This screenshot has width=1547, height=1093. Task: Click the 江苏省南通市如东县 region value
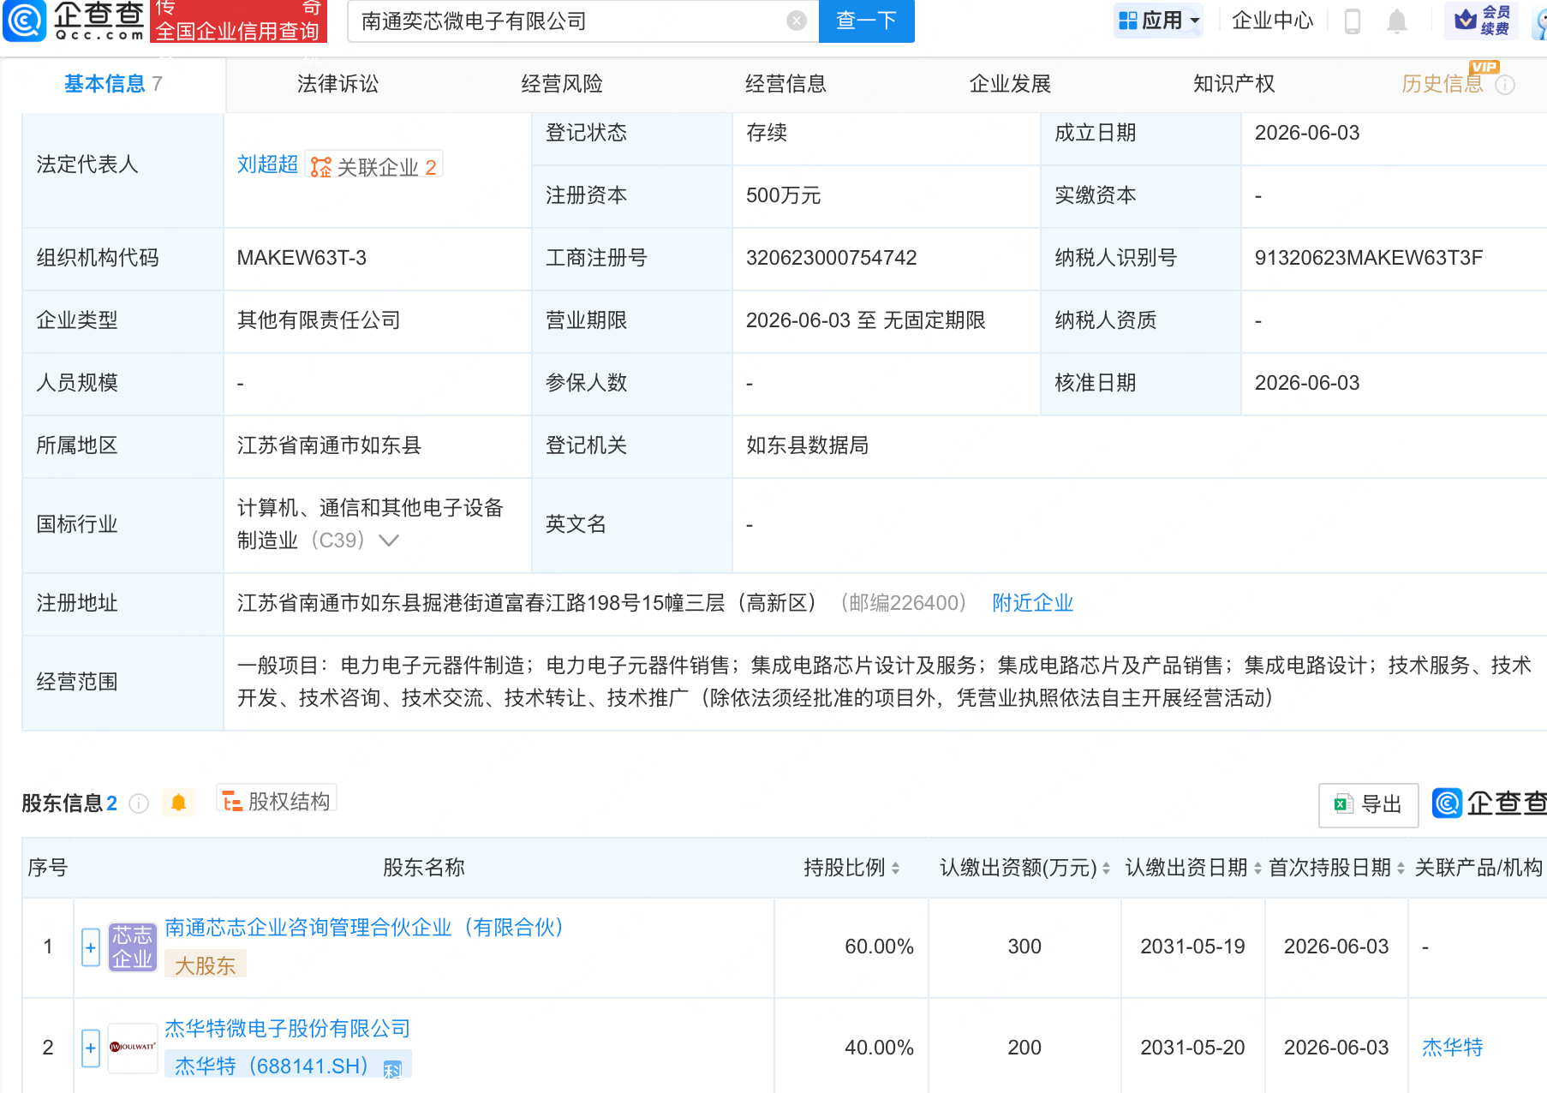[329, 445]
